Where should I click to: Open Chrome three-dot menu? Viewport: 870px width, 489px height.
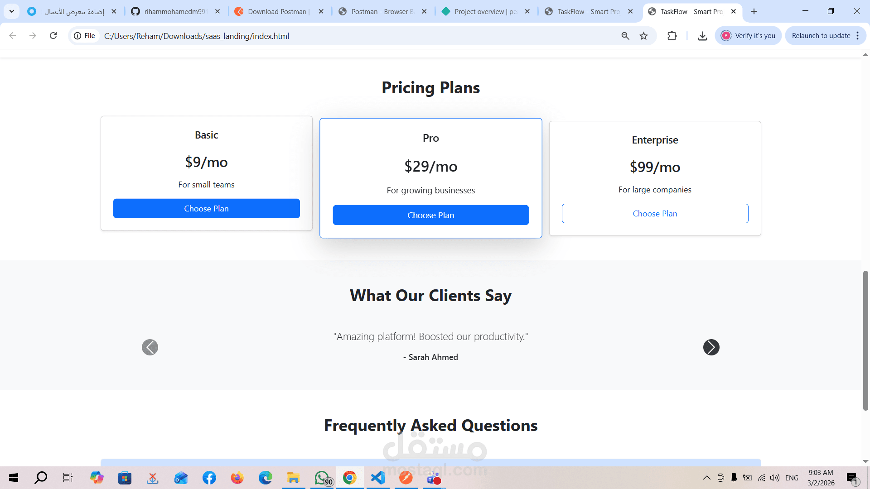[858, 36]
